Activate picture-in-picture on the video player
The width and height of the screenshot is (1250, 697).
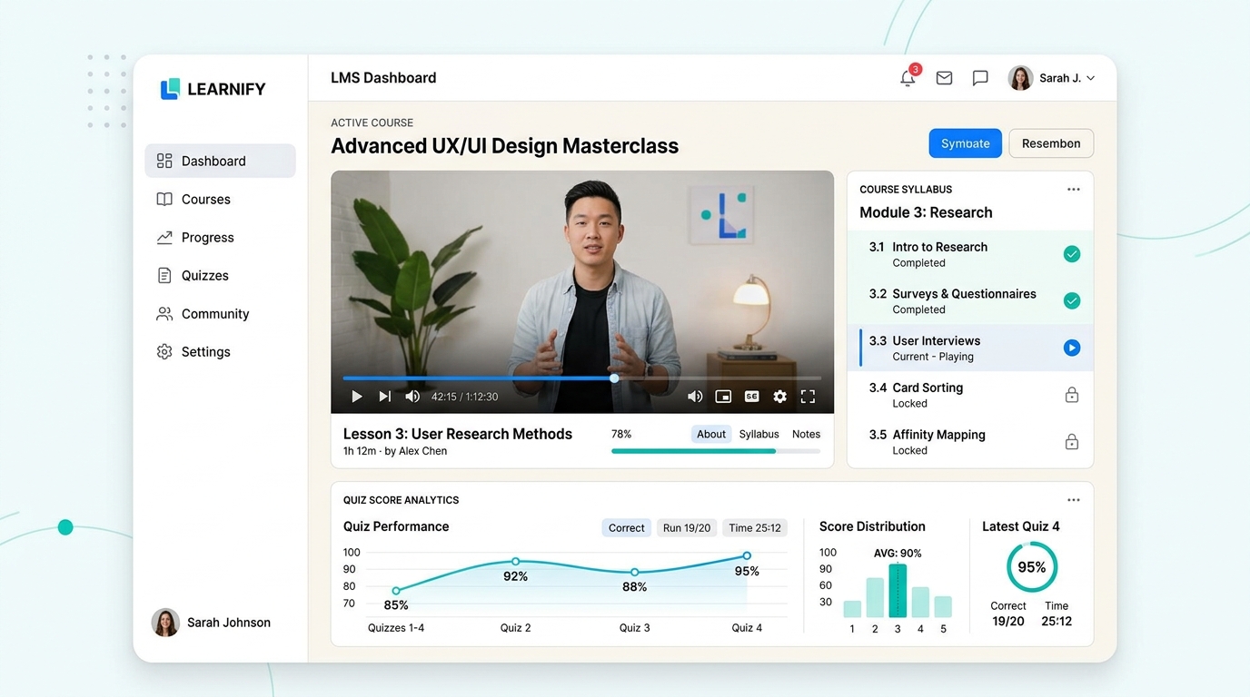(723, 397)
